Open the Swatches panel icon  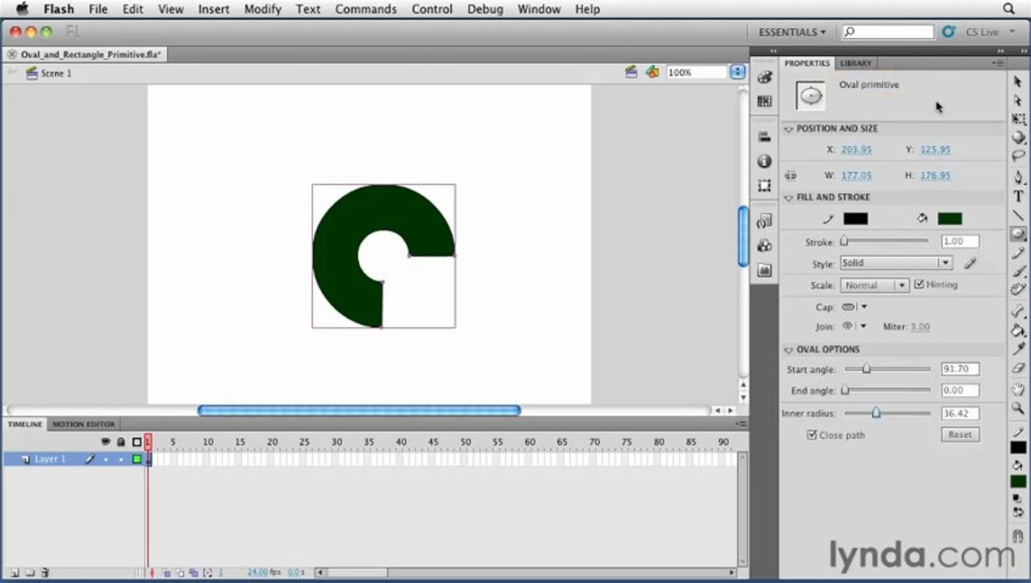click(x=764, y=101)
